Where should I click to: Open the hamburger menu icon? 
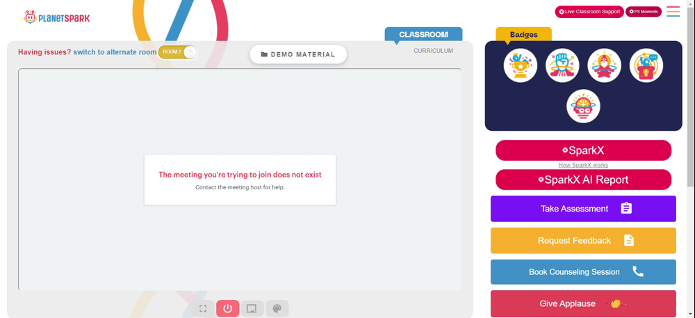(x=673, y=12)
